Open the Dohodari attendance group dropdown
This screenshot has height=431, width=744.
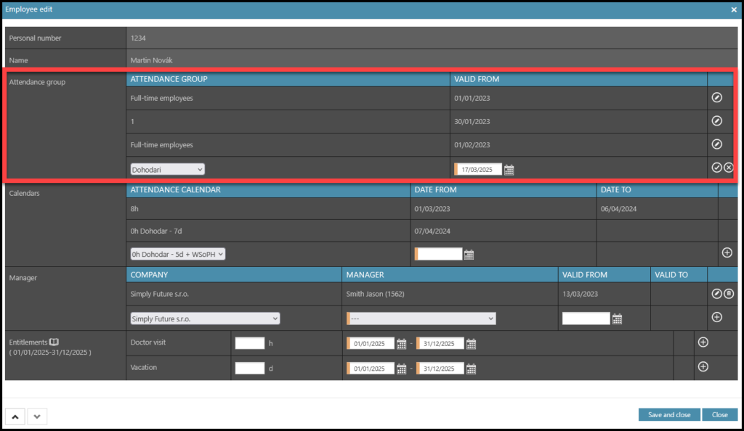coord(168,169)
